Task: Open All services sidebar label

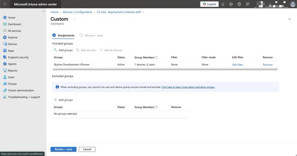Action: tap(14, 31)
